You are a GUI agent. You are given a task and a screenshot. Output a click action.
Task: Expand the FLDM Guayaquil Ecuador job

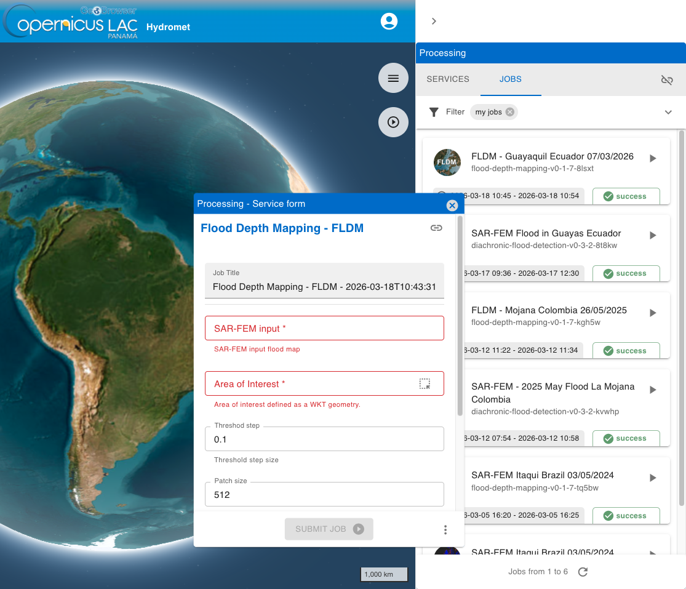coord(653,159)
